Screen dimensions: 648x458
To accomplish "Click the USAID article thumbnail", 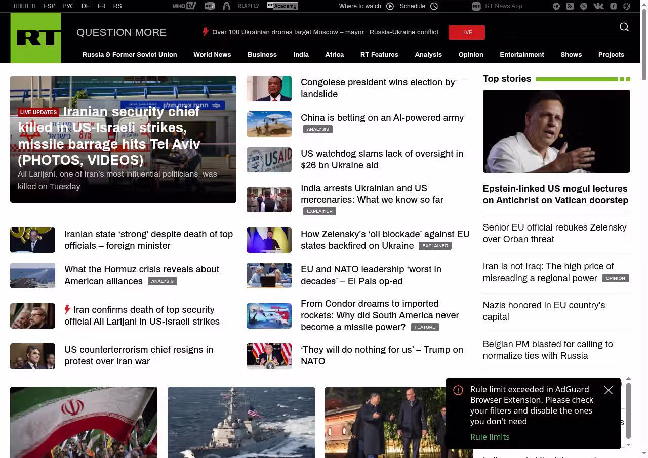I will coord(269,160).
